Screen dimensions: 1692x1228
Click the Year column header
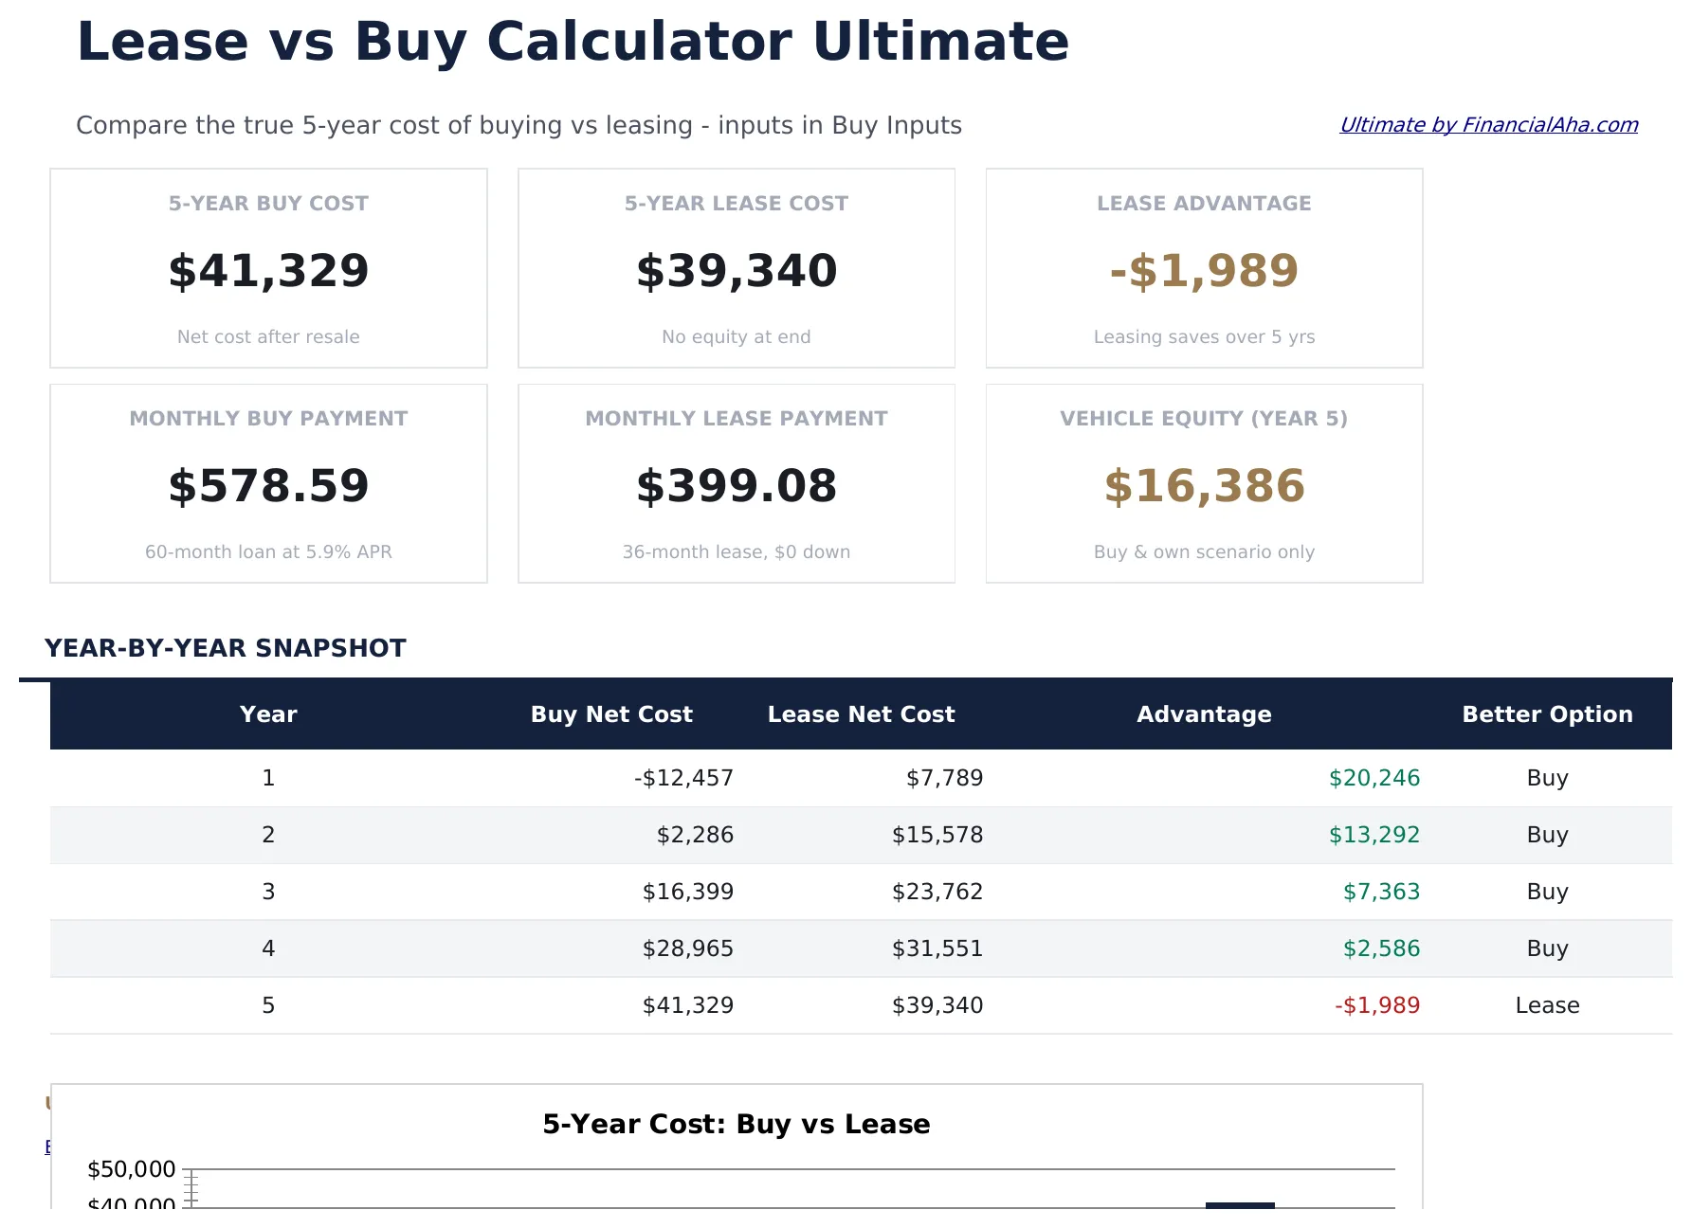coord(268,714)
